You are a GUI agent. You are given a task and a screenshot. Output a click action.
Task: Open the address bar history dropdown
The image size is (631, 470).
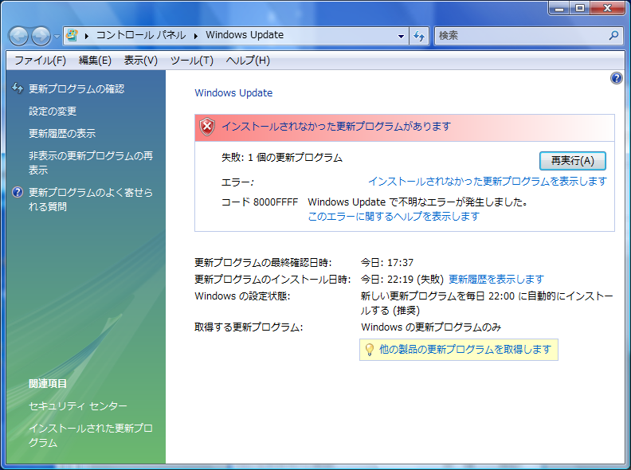point(401,36)
